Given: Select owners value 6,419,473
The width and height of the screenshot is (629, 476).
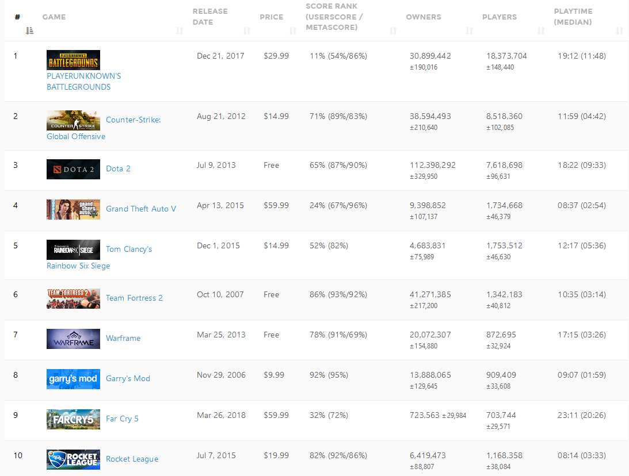Looking at the screenshot, I should (x=428, y=455).
